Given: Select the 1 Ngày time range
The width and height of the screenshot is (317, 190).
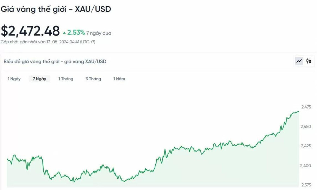Looking at the screenshot, I should pyautogui.click(x=14, y=79).
